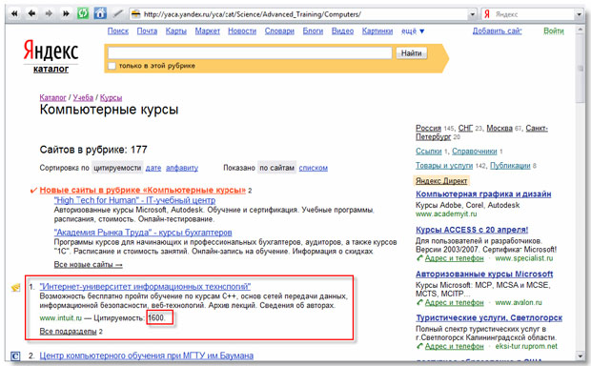The image size is (591, 366).
Task: Sort the list by дате
Action: coord(153,168)
